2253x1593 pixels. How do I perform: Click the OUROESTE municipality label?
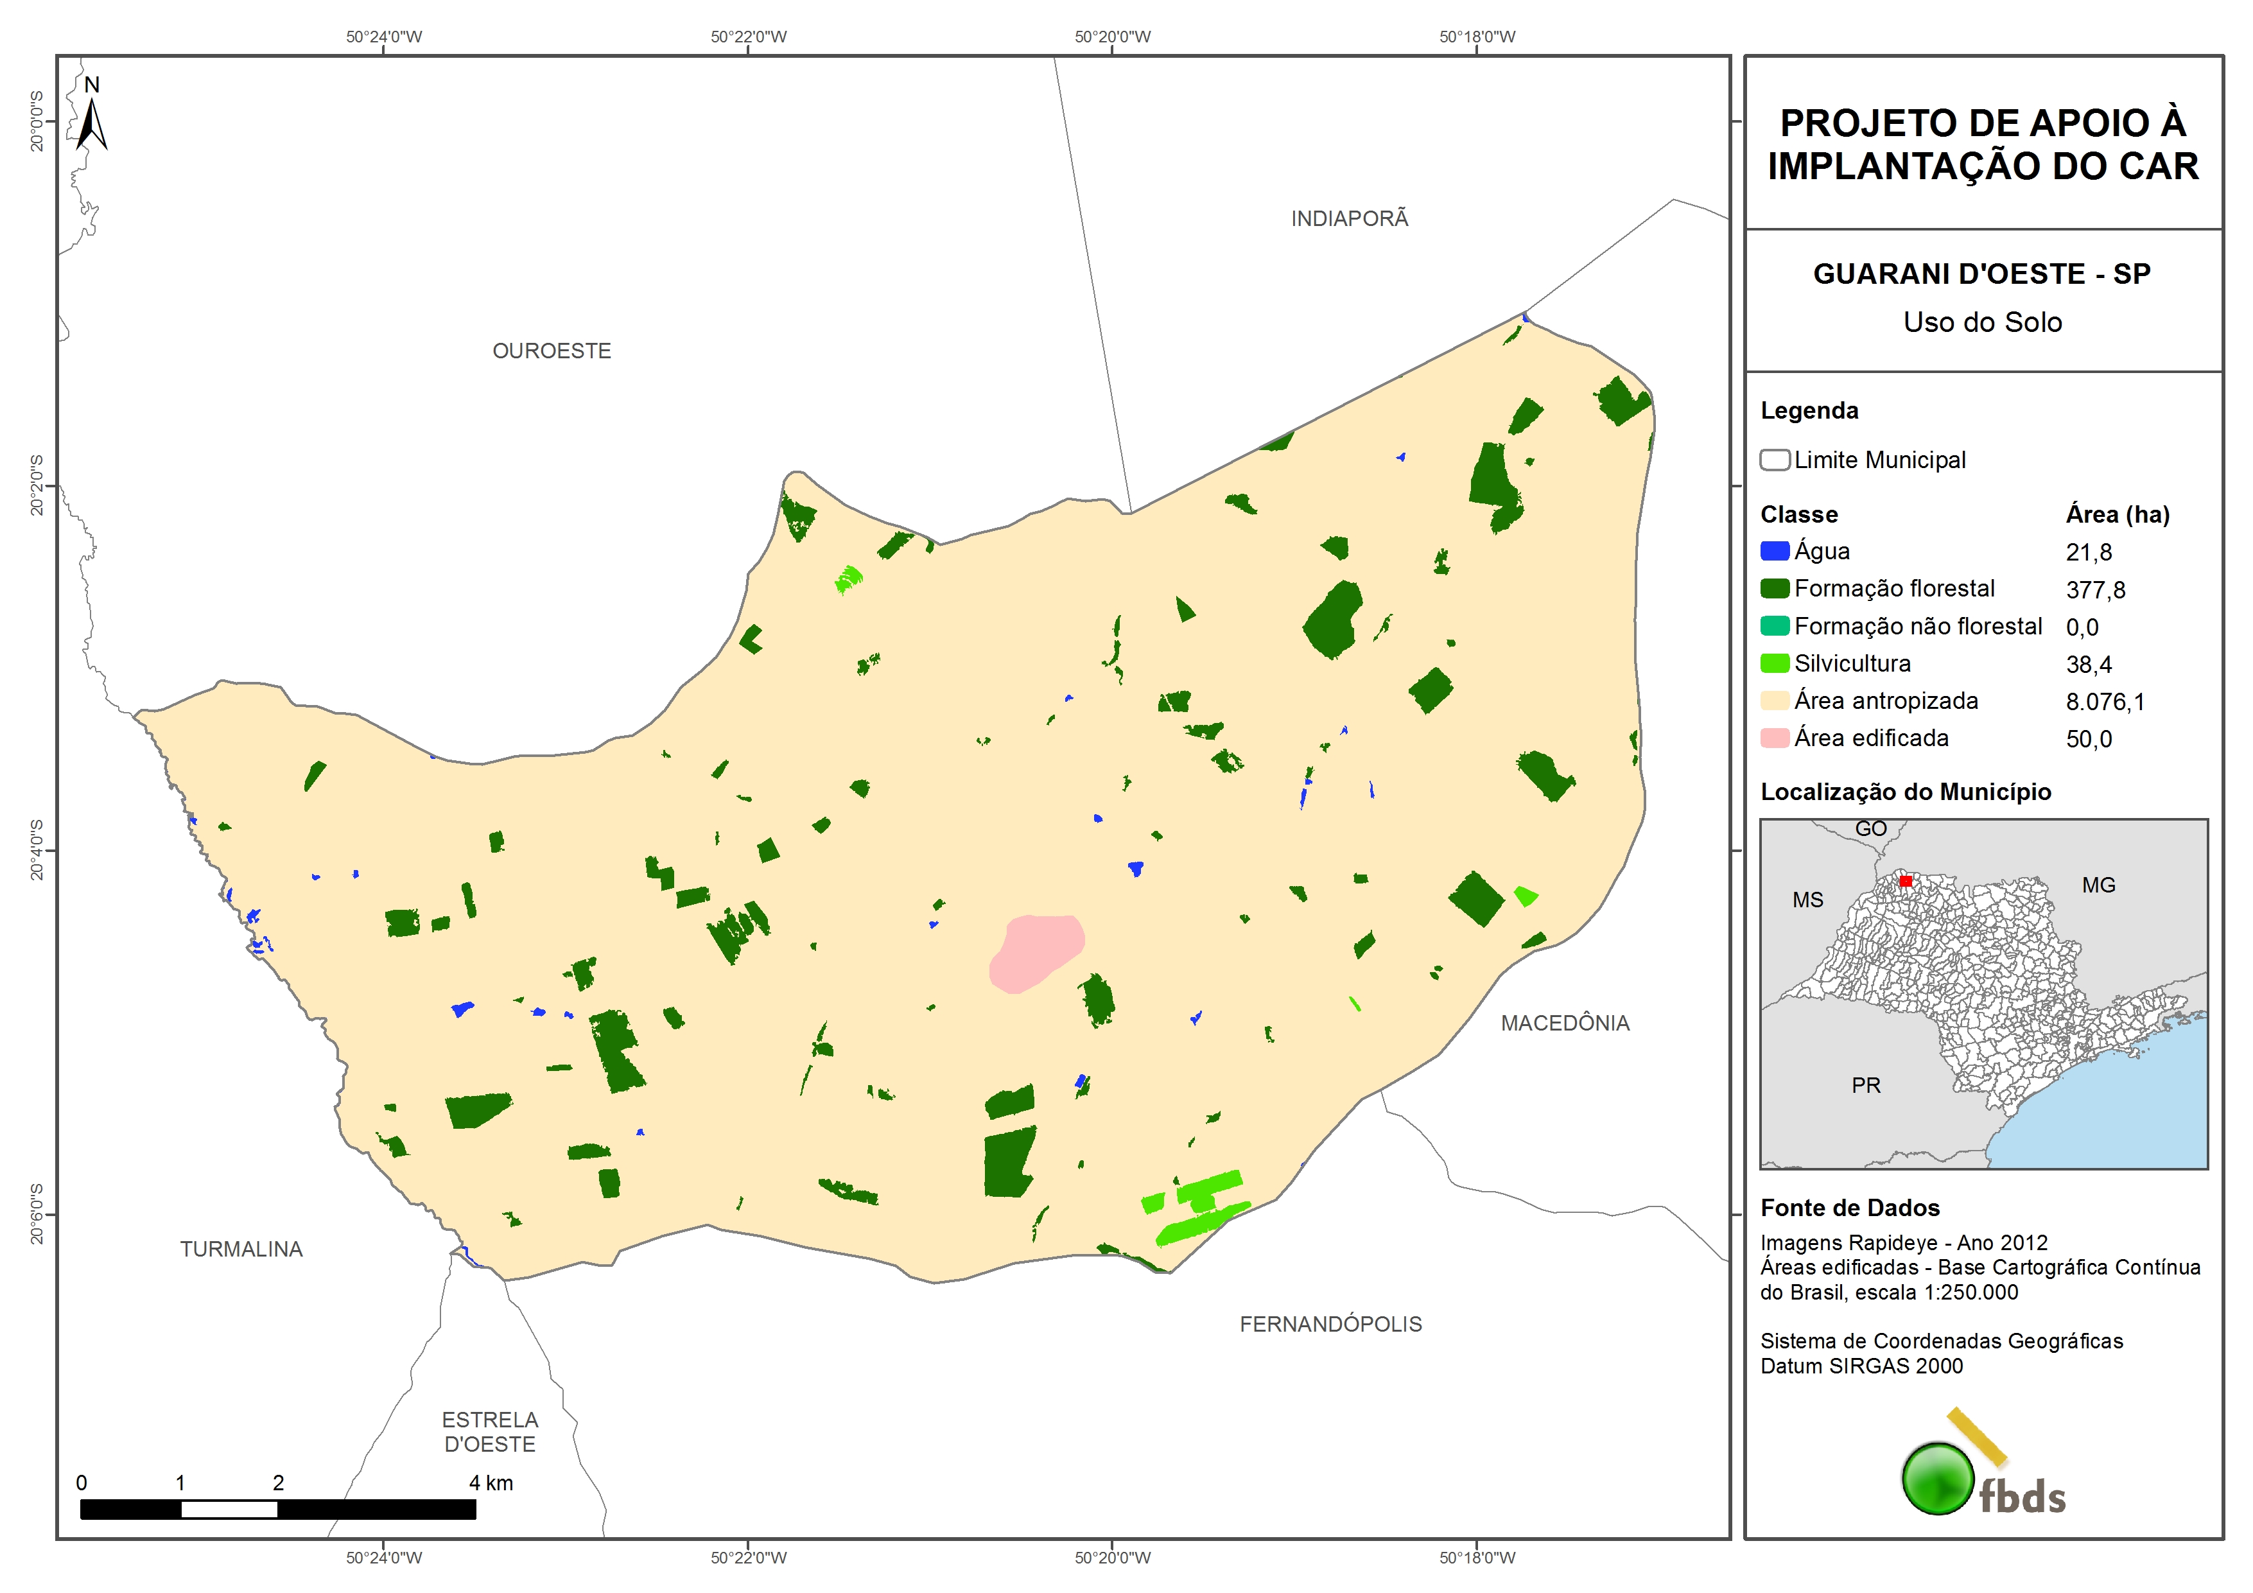pyautogui.click(x=552, y=351)
